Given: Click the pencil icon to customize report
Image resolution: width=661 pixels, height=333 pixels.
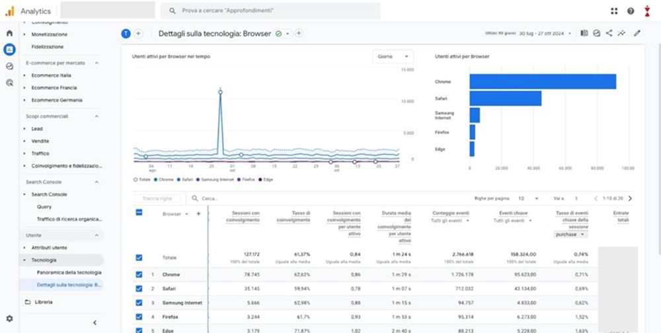Looking at the screenshot, I should click(637, 33).
